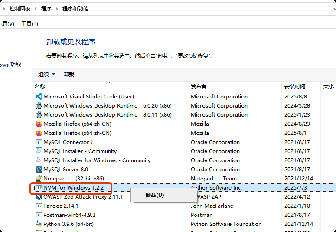
Task: Click install date 2025/1/23
Action: click(297, 115)
